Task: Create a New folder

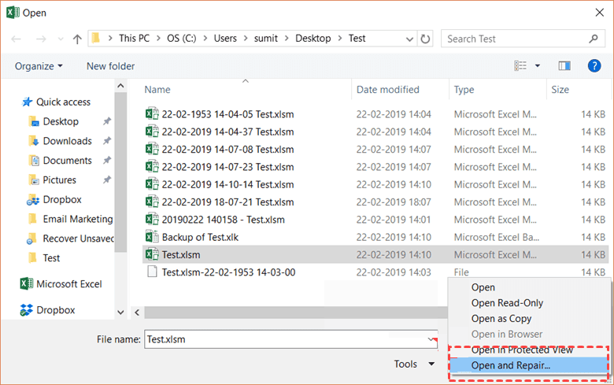Action: [x=110, y=66]
